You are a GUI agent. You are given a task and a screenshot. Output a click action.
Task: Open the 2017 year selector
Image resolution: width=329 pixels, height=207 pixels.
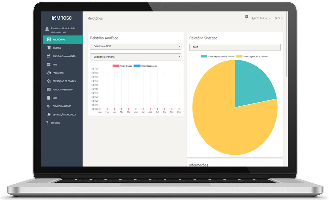[235, 47]
